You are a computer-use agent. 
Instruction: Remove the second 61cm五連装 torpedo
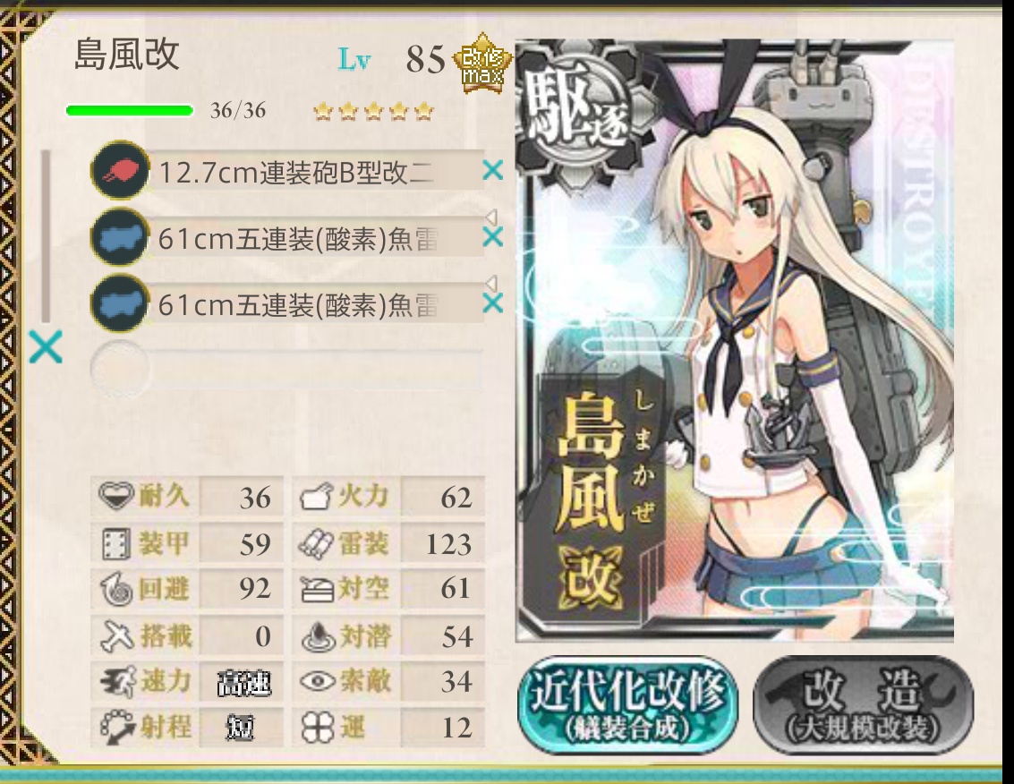click(493, 303)
